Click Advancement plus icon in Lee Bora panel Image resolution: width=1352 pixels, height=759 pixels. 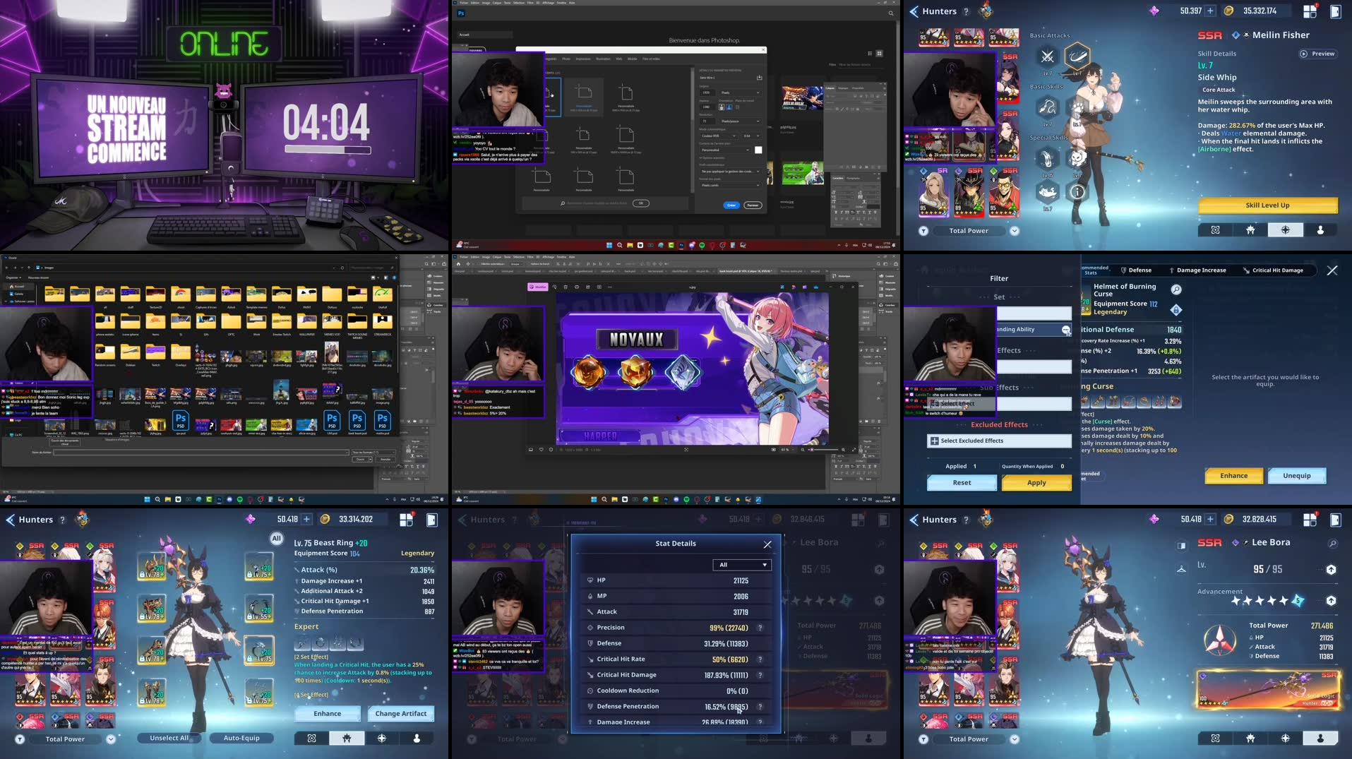(x=1331, y=601)
